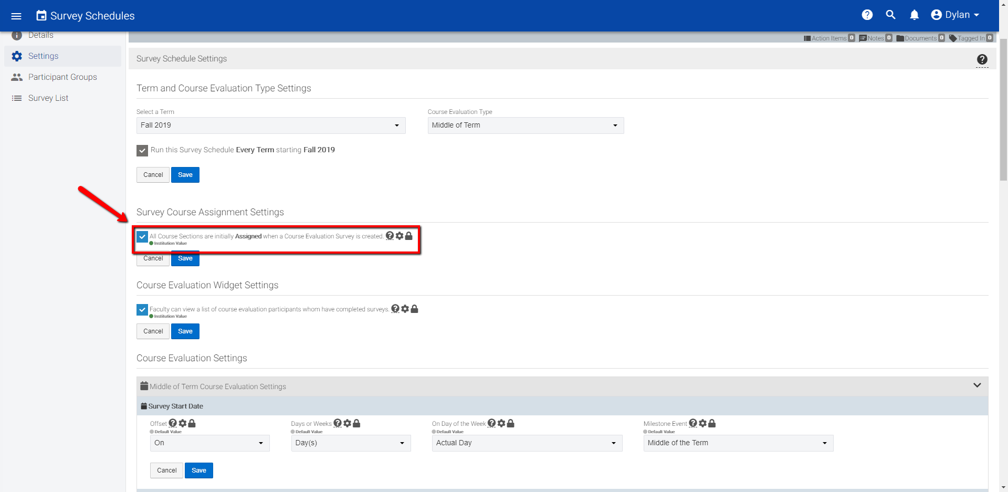Viewport: 1008px width, 492px height.
Task: Click gear icon next to Milestone Event
Action: click(x=702, y=423)
